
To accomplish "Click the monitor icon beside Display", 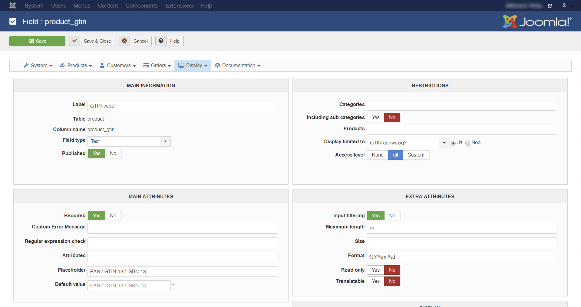I will [181, 65].
